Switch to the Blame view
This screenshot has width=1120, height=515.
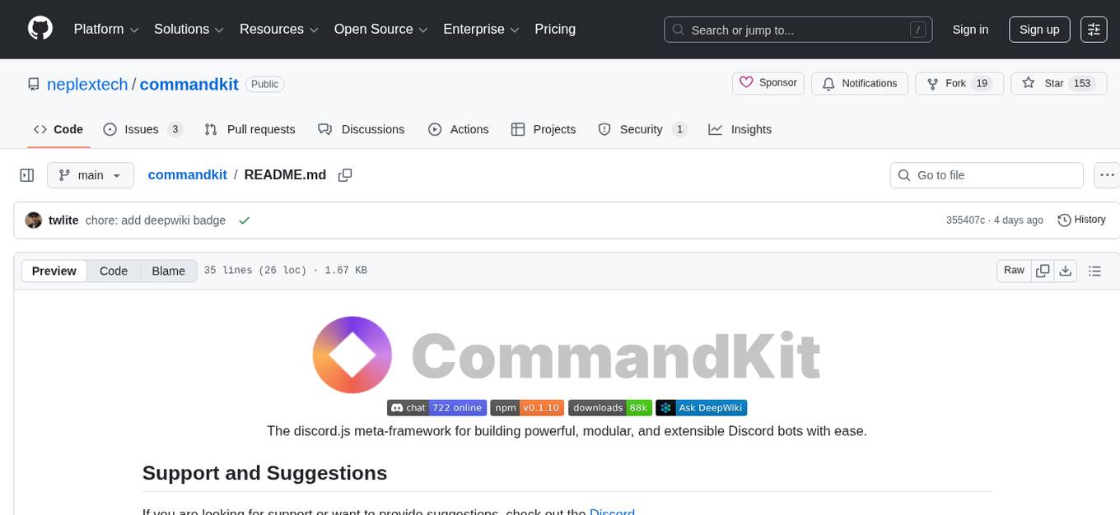[x=168, y=271]
